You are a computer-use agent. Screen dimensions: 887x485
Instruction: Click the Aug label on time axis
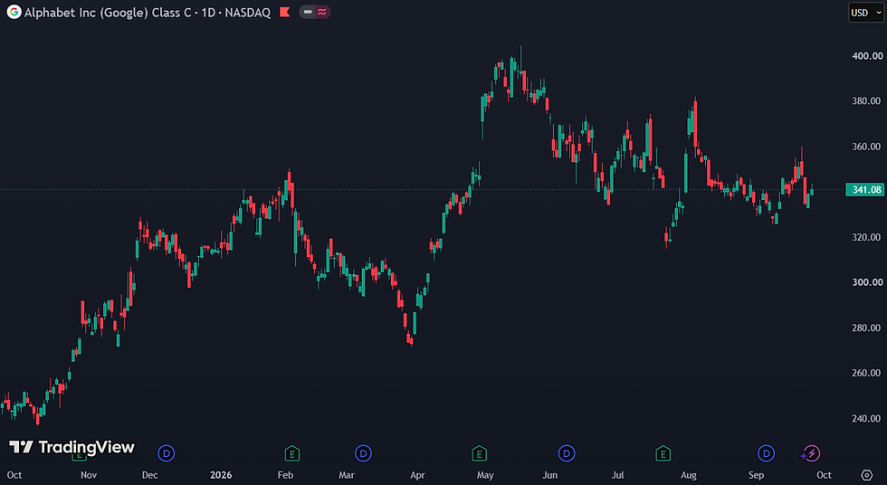coord(689,475)
